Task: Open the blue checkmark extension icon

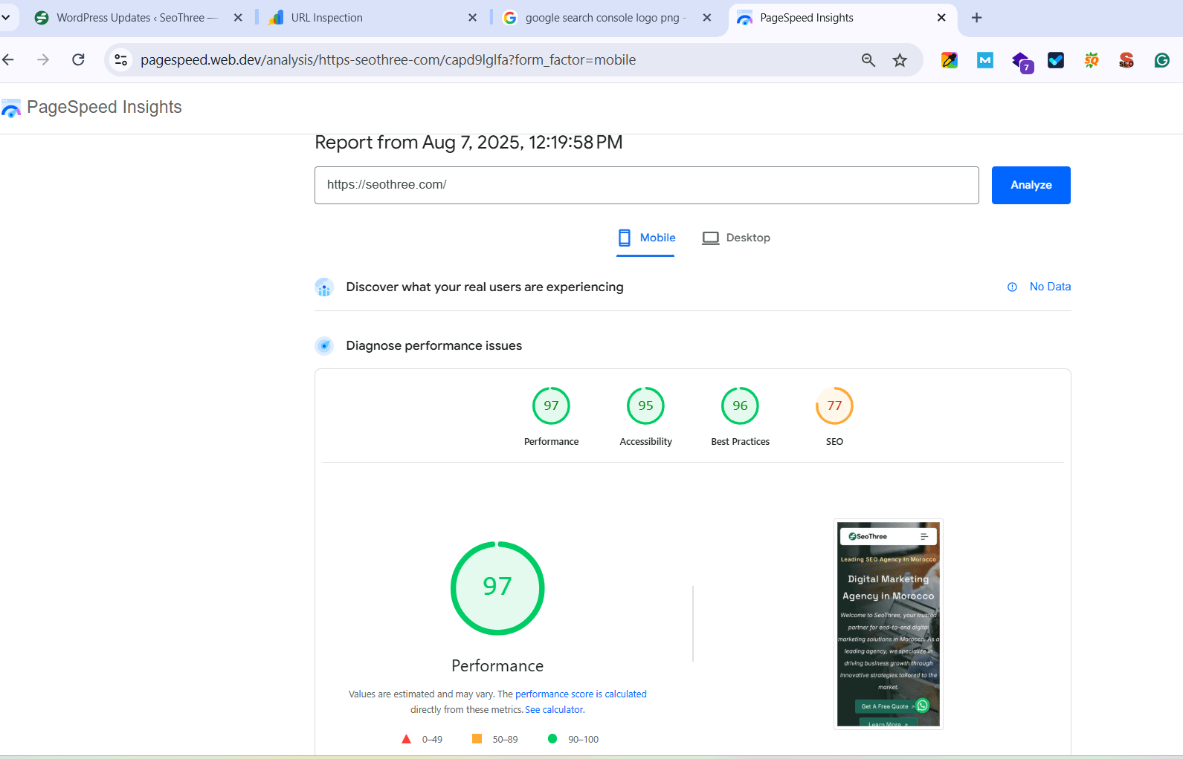Action: [x=1056, y=60]
